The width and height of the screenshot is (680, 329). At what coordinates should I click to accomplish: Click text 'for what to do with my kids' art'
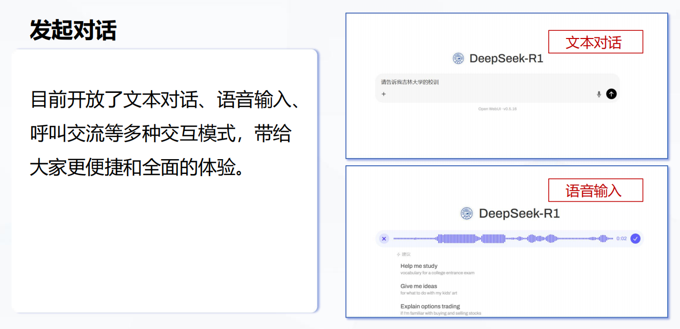(429, 293)
